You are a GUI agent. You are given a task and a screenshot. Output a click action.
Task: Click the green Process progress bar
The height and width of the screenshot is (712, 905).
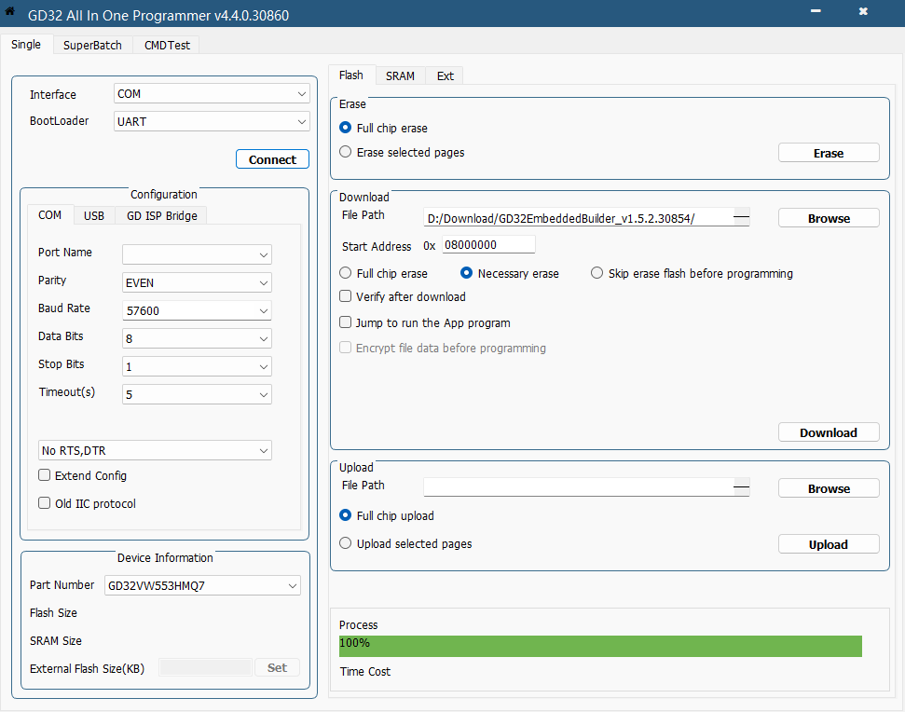tap(601, 646)
